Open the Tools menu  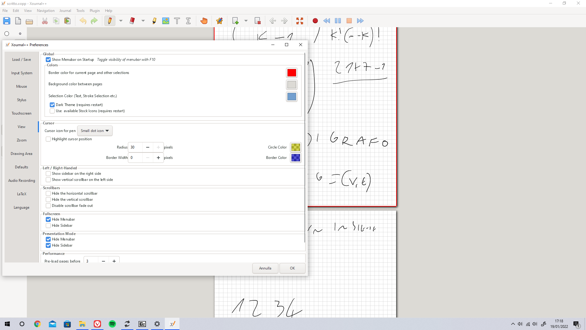point(80,11)
